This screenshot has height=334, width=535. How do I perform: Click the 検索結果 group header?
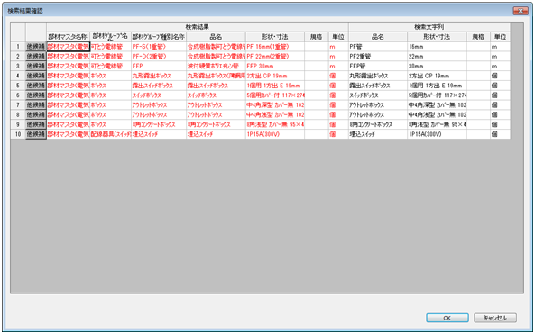(198, 27)
